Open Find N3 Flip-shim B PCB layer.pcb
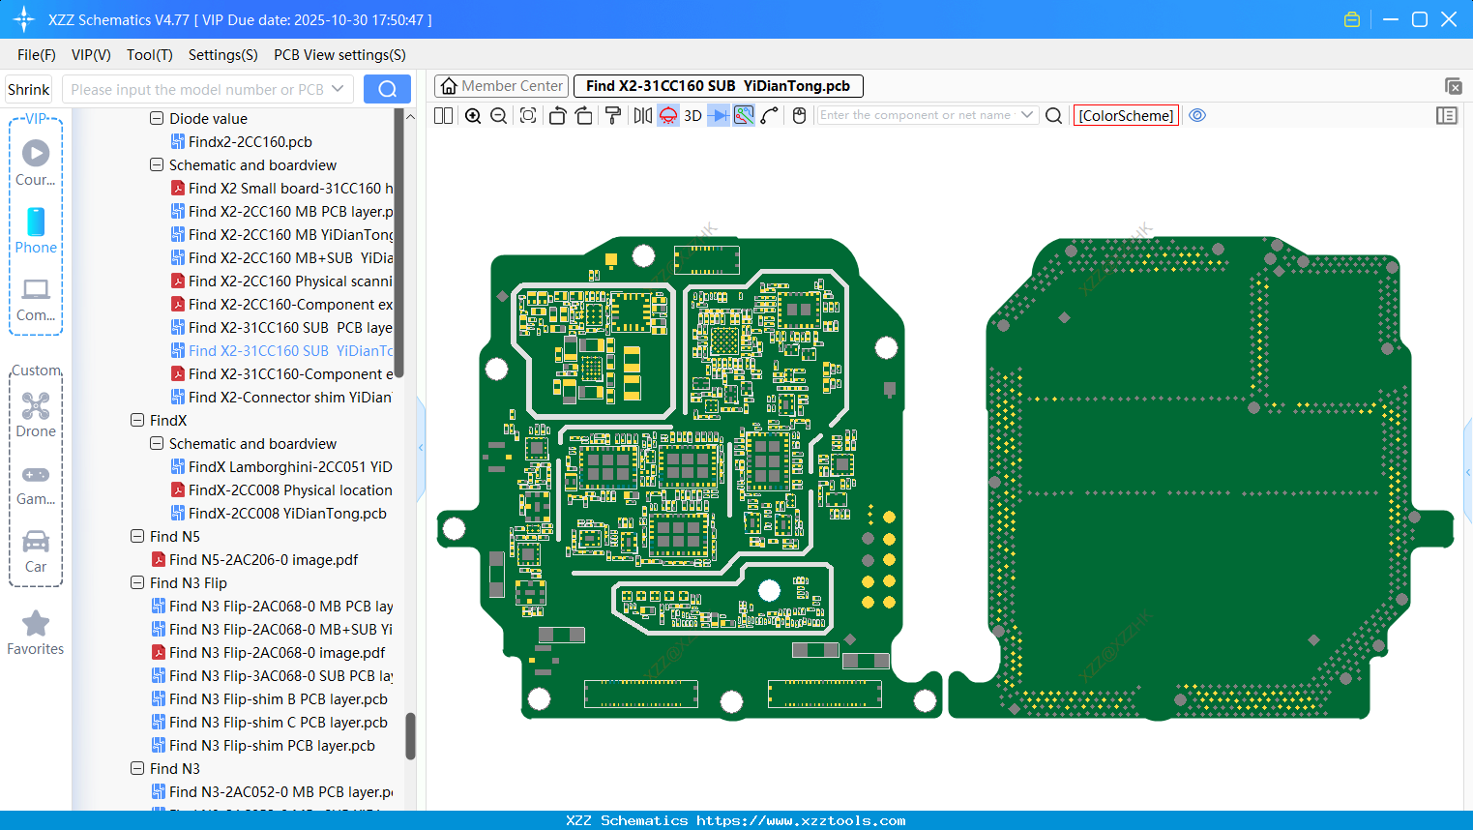This screenshot has height=830, width=1473. click(270, 699)
